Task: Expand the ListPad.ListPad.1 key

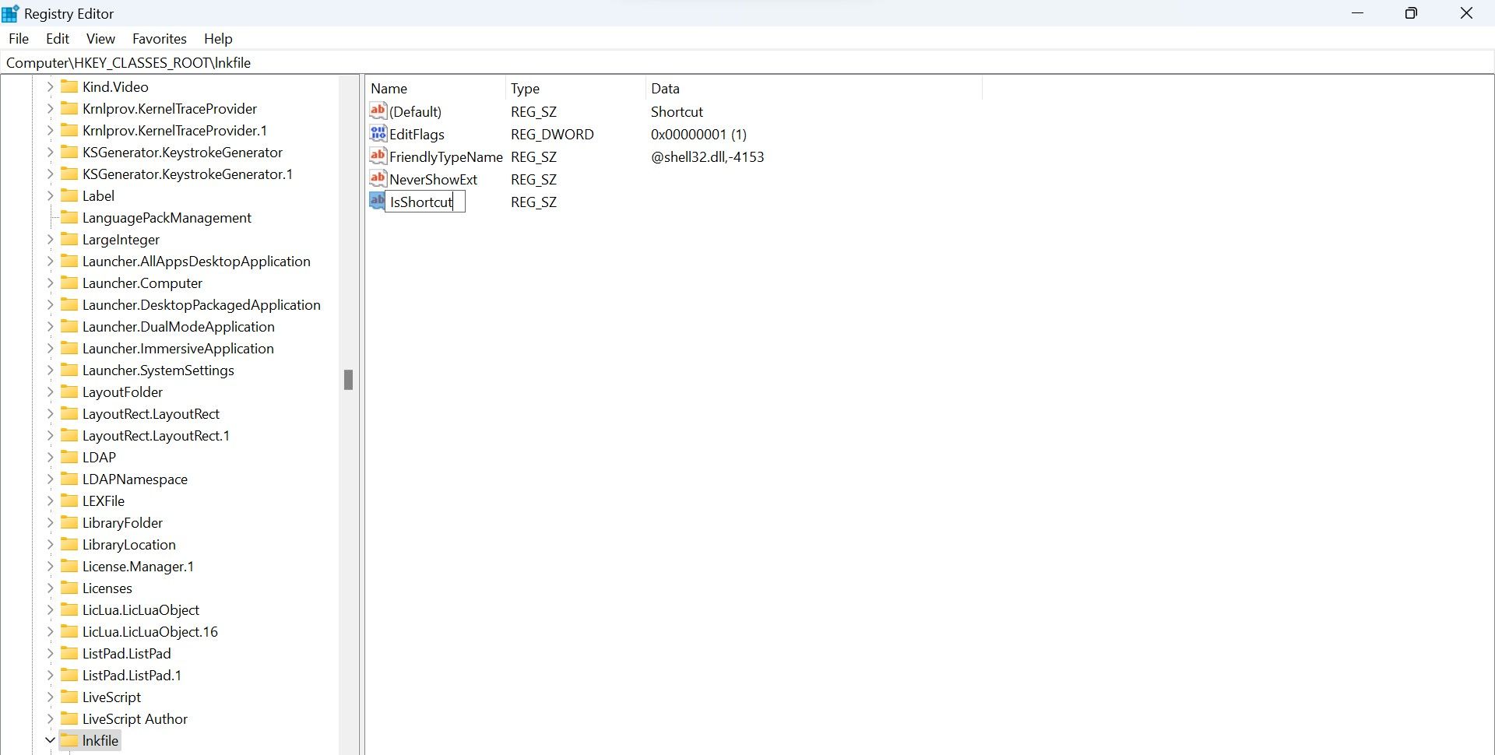Action: coord(50,675)
